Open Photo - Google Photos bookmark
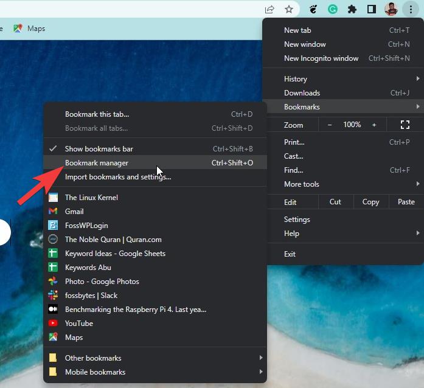 point(155,282)
